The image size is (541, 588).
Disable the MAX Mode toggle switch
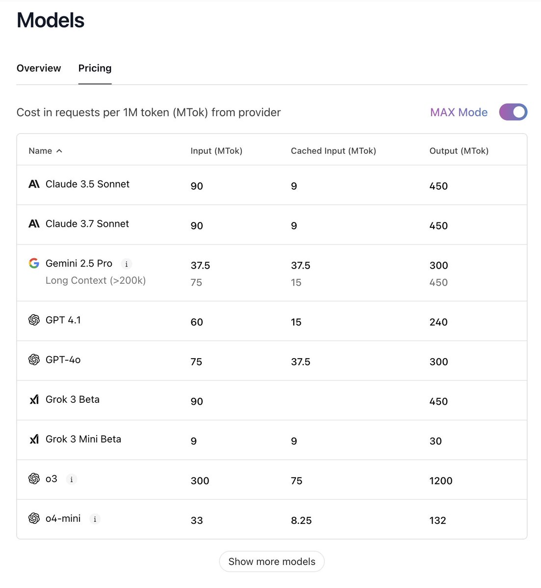coord(513,112)
